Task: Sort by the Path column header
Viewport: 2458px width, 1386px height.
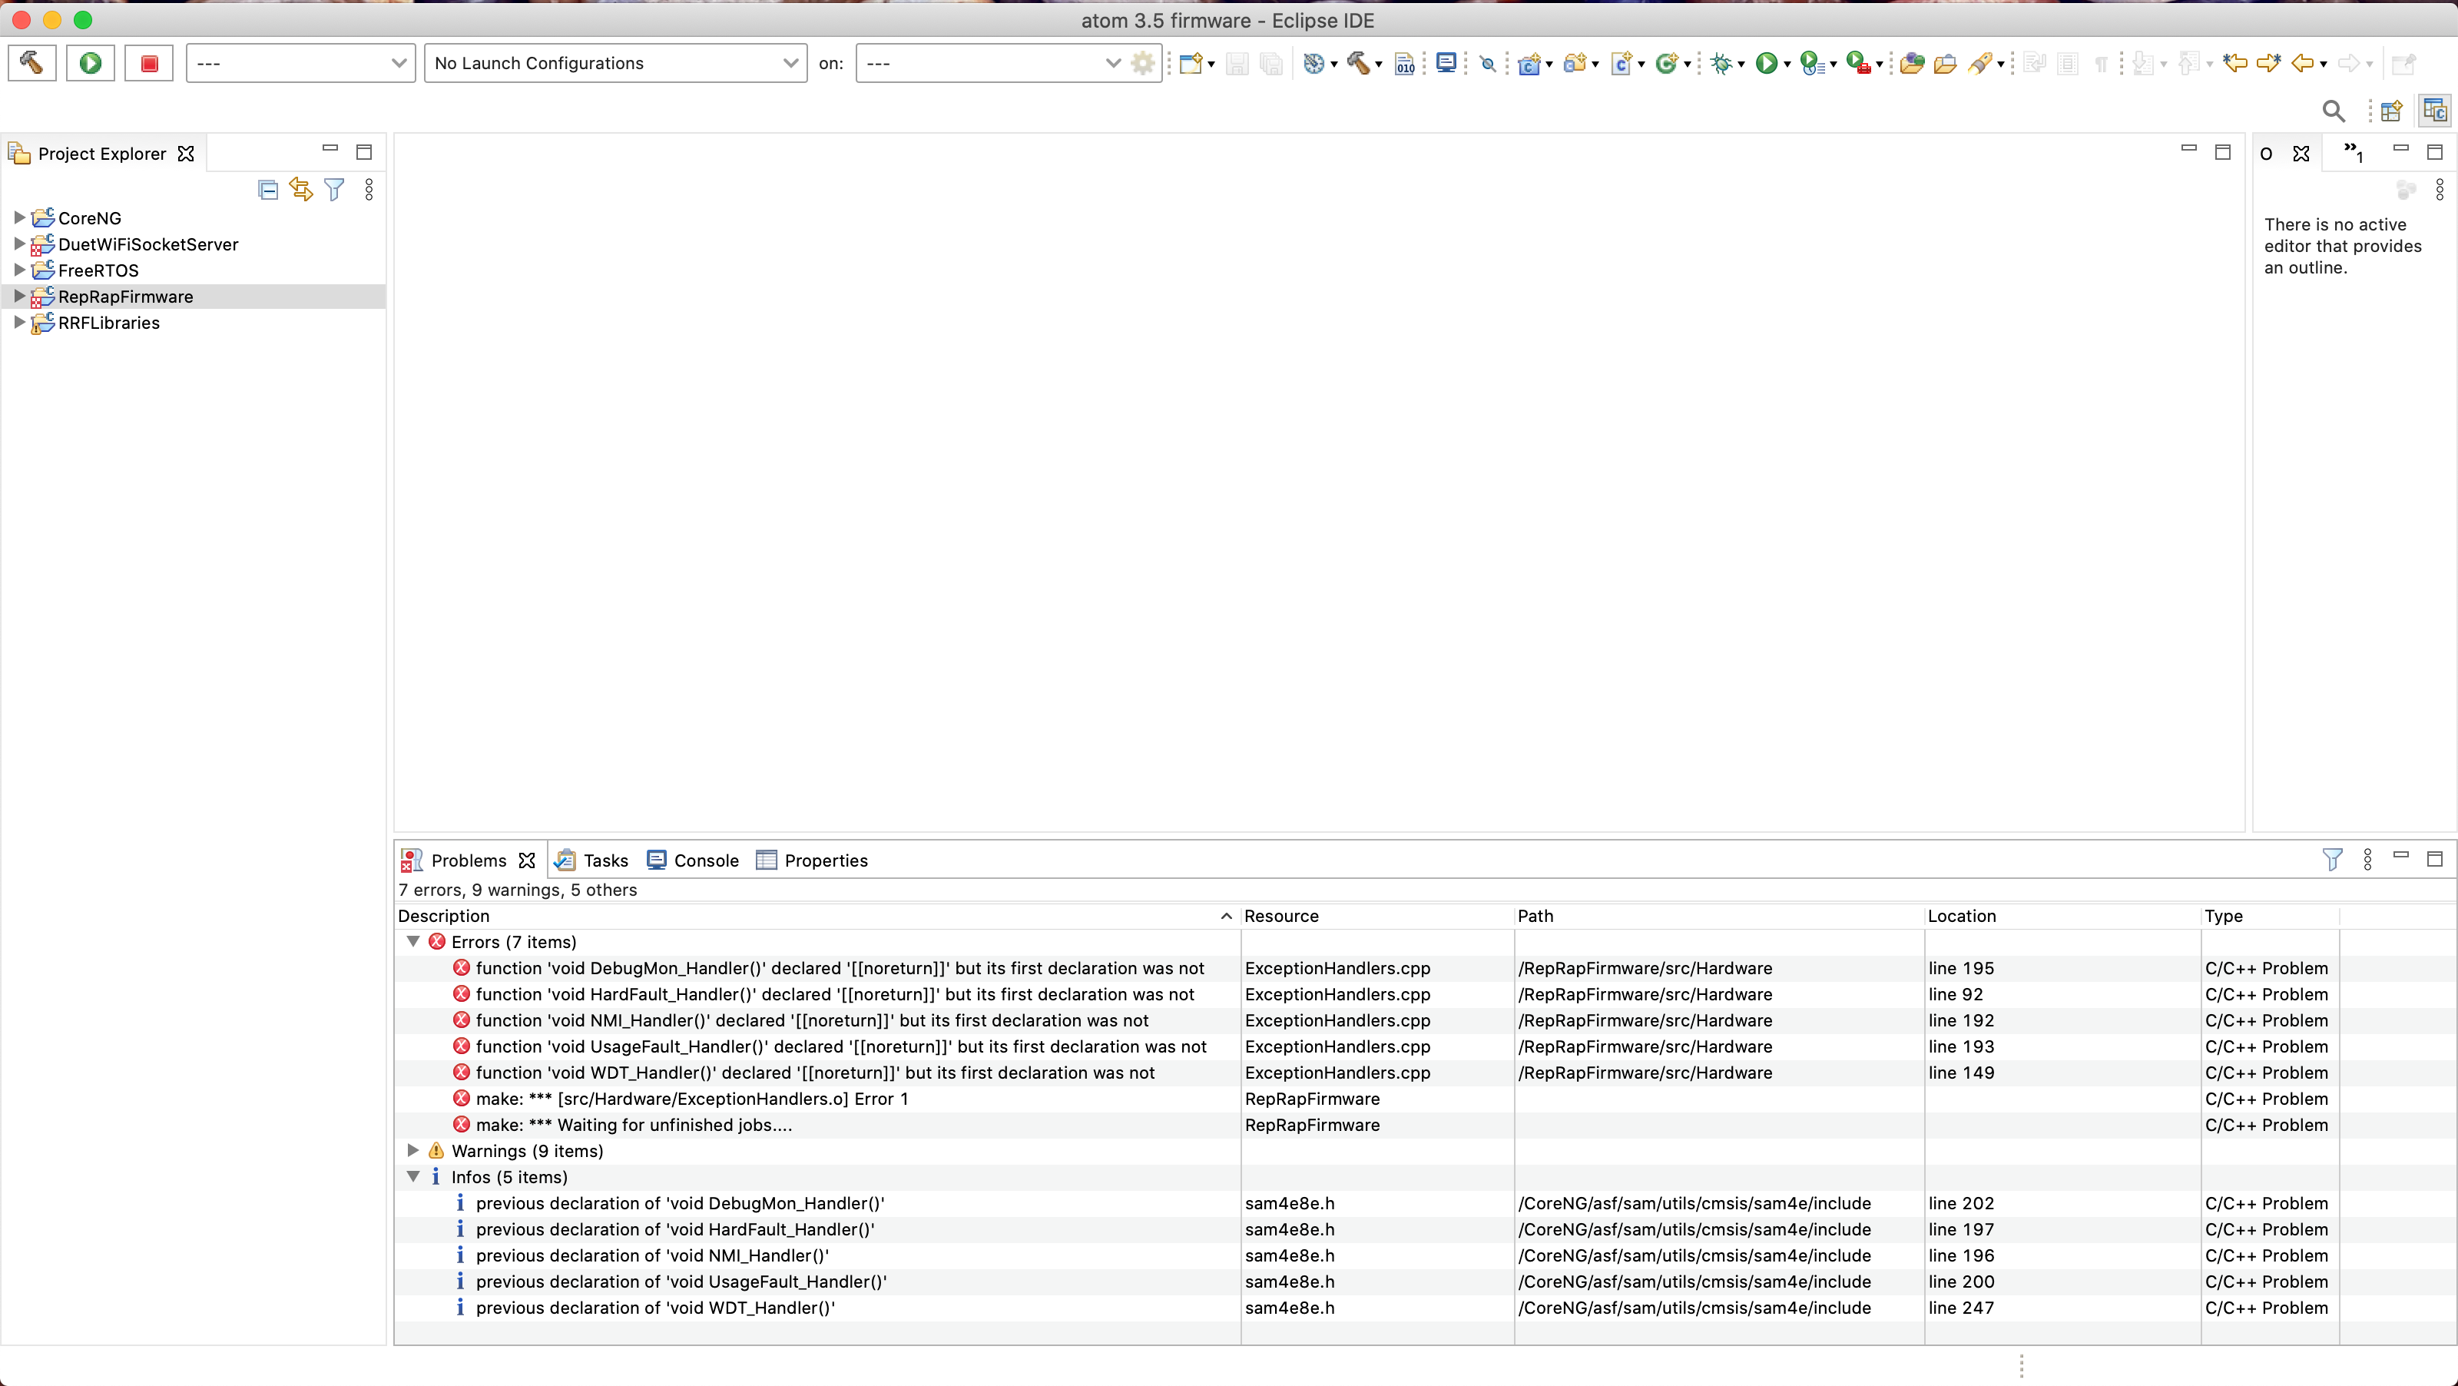Action: click(1720, 915)
